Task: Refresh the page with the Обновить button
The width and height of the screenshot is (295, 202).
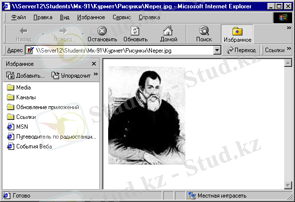Action: coord(136,34)
